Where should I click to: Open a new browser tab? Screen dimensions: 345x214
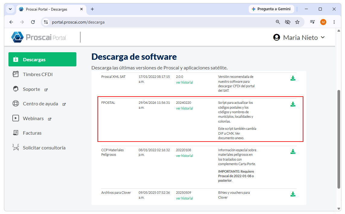92,9
